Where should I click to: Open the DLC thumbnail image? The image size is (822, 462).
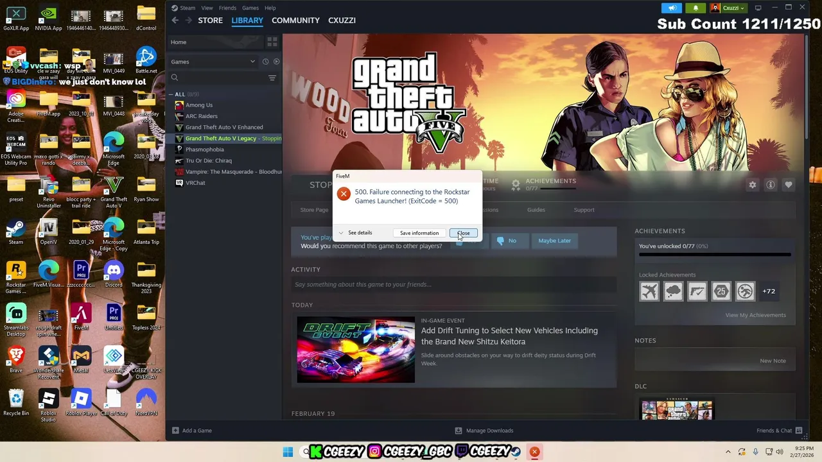pos(677,410)
